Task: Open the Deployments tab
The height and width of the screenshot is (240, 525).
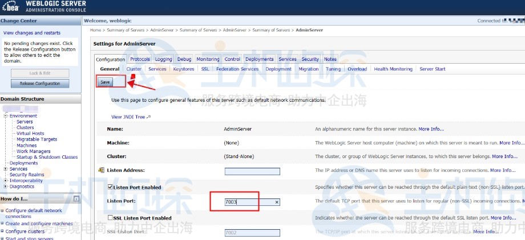Action: [x=260, y=59]
